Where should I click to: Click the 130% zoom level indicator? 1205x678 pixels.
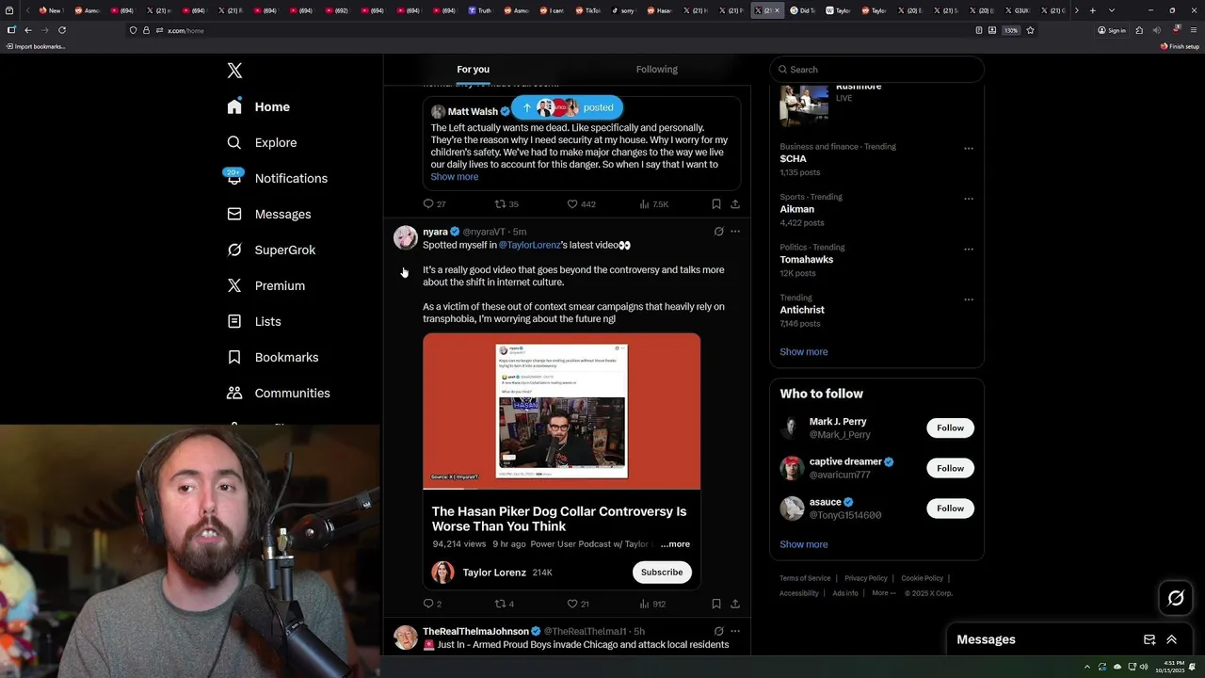1010,30
